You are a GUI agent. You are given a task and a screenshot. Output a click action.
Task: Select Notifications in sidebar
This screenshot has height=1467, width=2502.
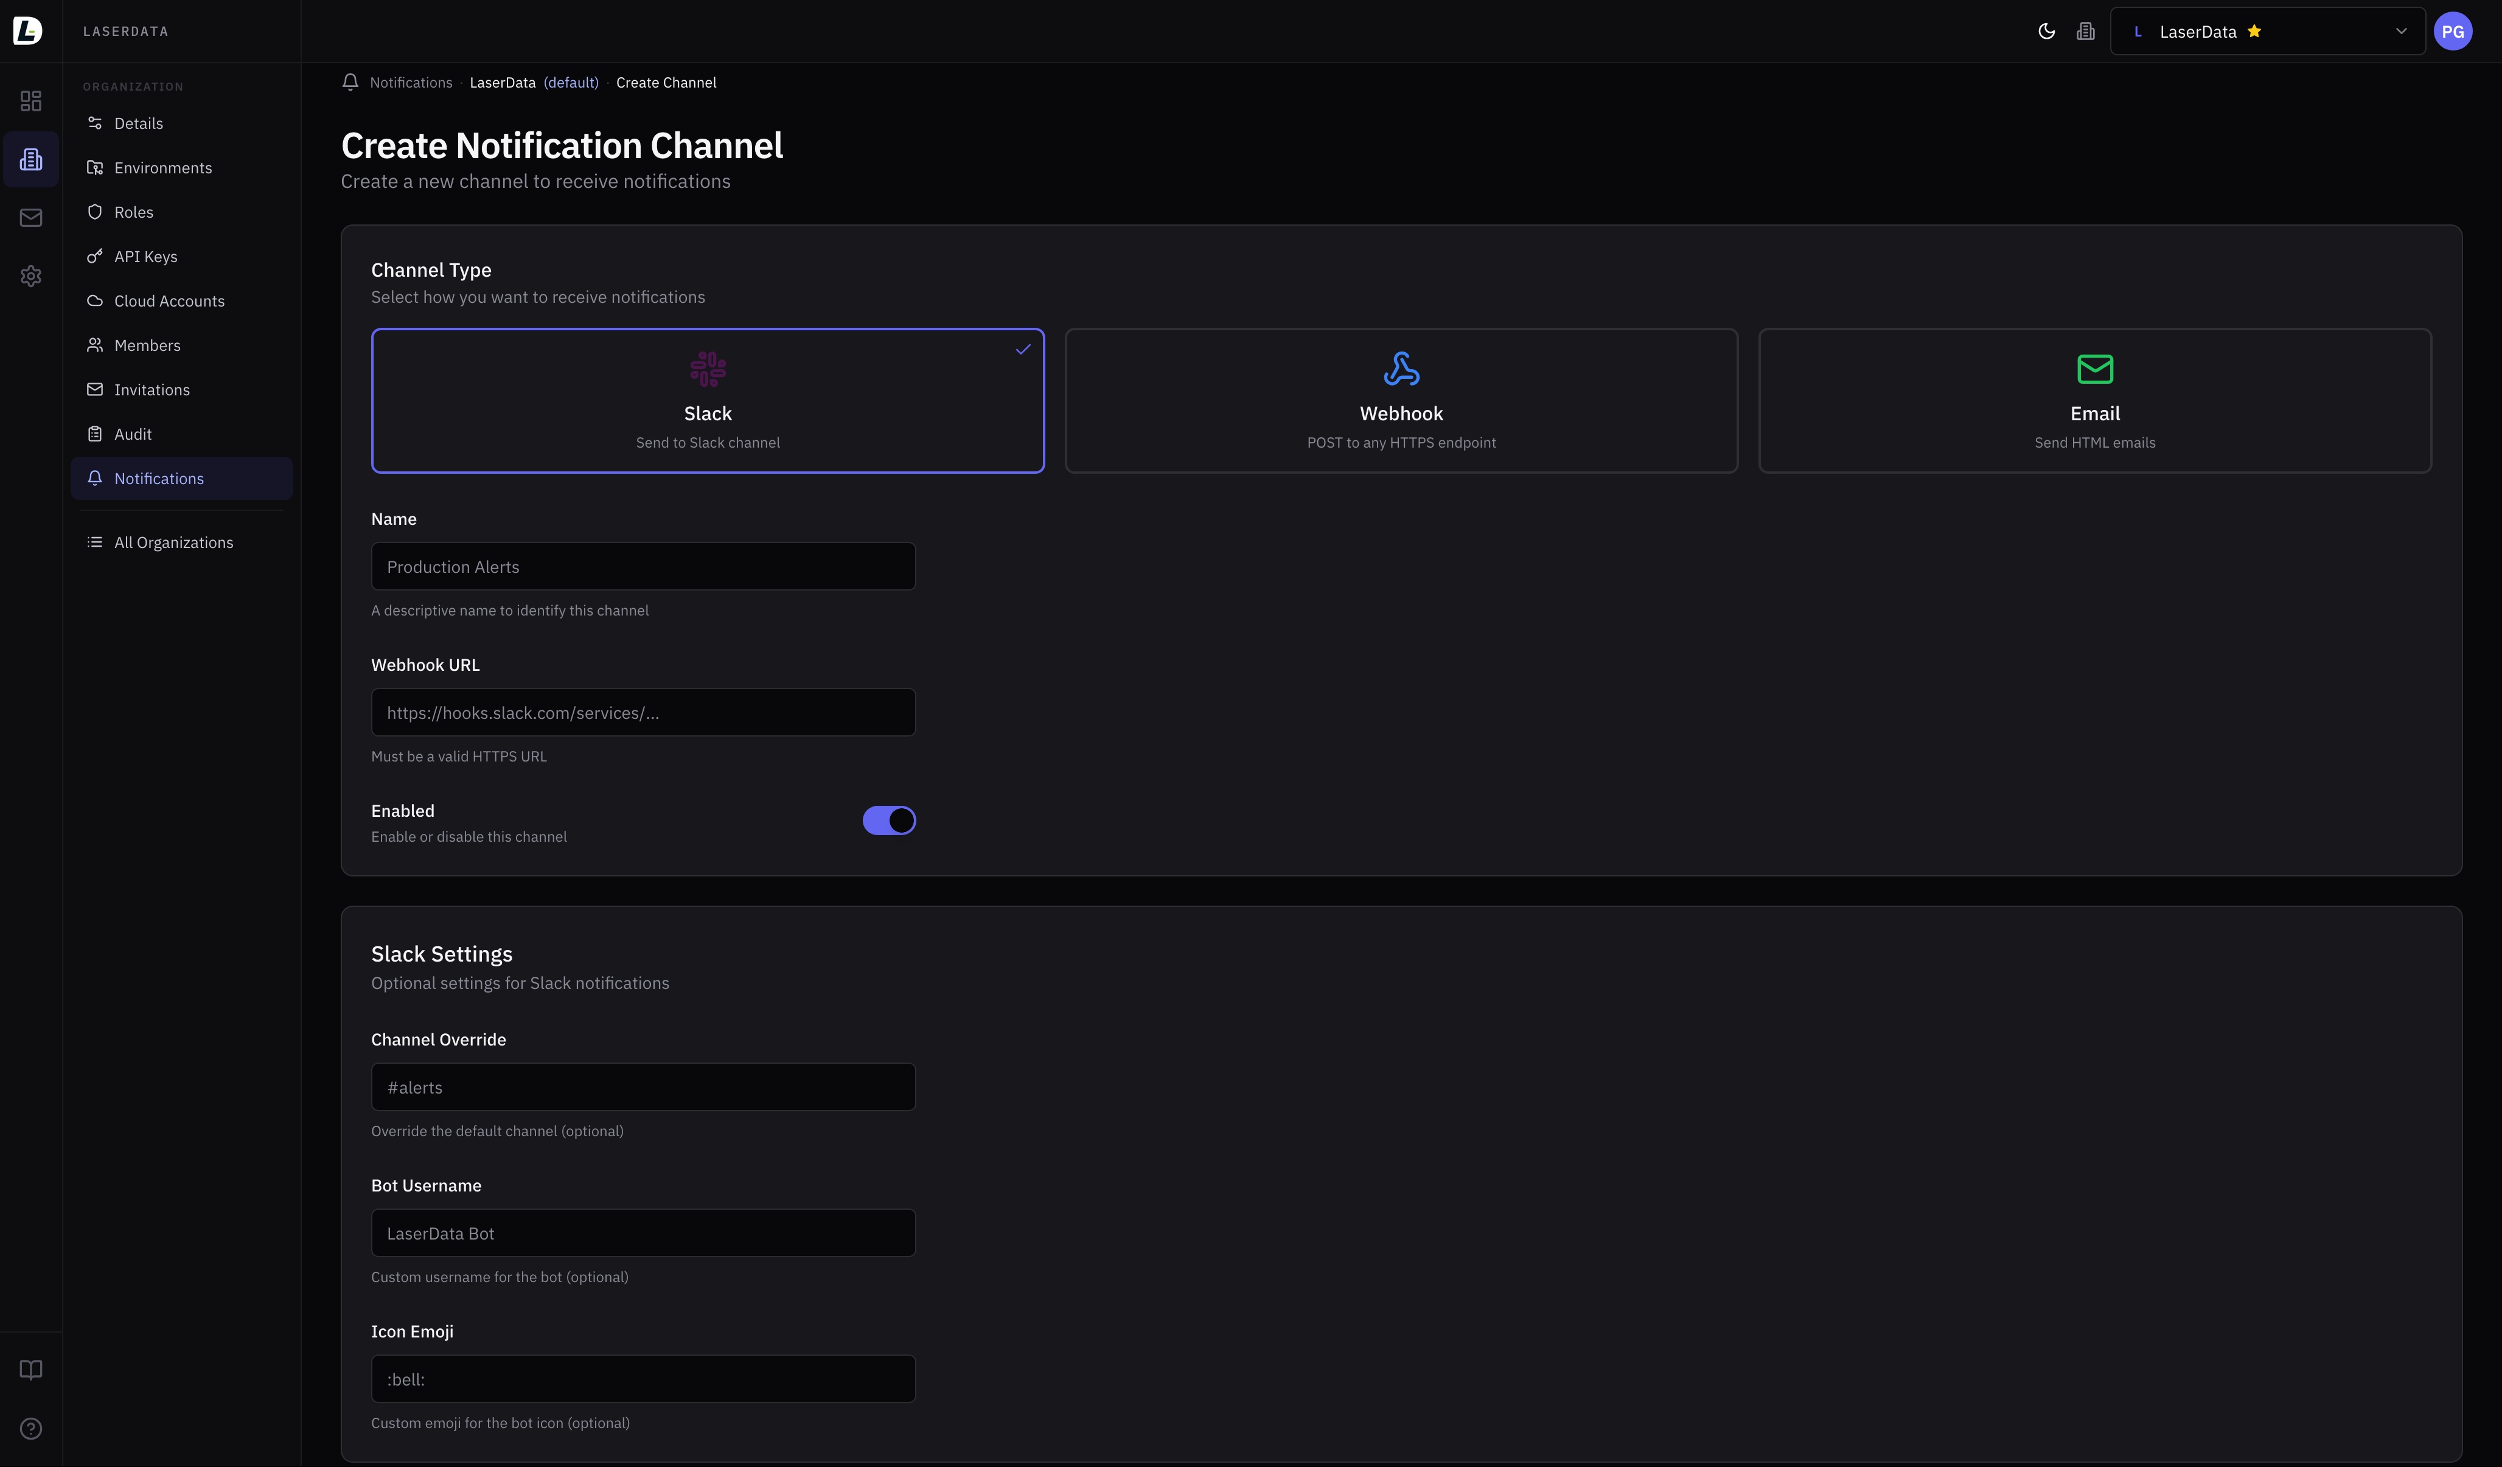click(182, 479)
